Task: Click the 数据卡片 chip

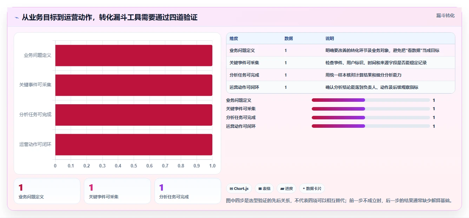Action: coord(312,189)
